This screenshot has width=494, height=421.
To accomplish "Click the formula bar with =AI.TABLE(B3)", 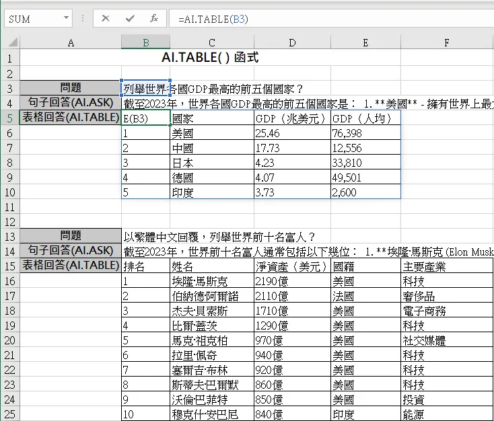I will click(x=331, y=19).
